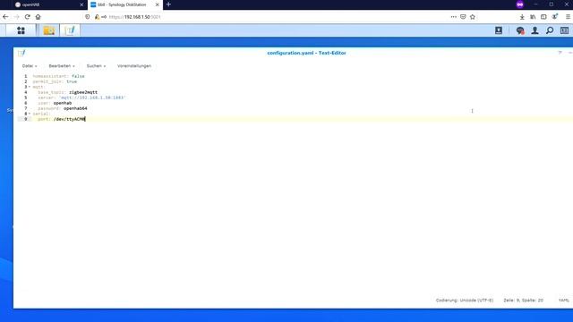The width and height of the screenshot is (573, 322).
Task: Click the Text Editor help question mark
Action: [560, 53]
